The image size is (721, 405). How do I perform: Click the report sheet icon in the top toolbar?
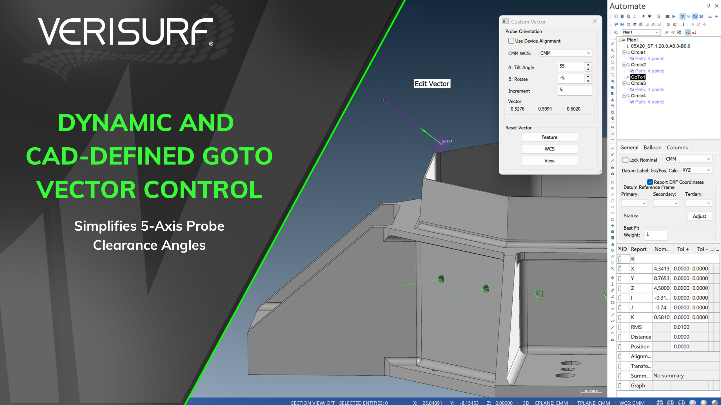659,17
